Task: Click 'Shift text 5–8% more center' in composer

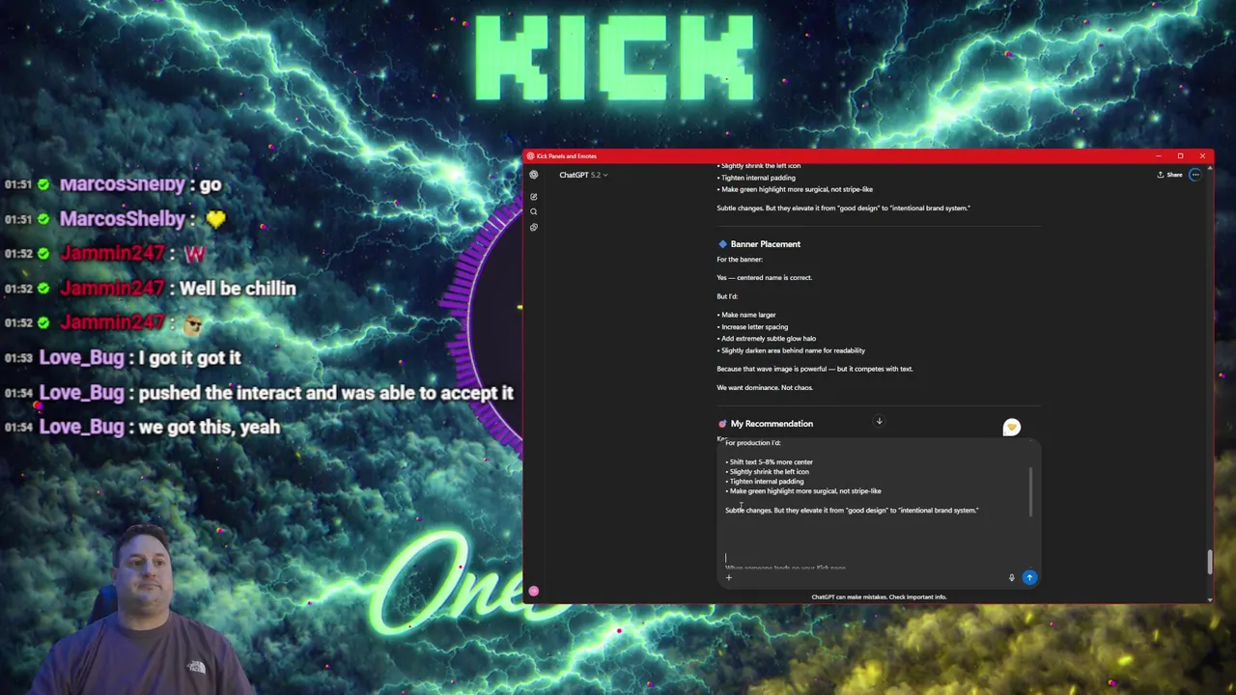Action: pyautogui.click(x=770, y=462)
